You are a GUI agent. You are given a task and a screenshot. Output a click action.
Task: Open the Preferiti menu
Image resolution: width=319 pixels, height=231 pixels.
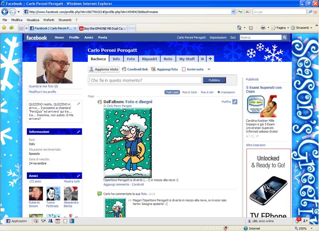tap(49, 20)
